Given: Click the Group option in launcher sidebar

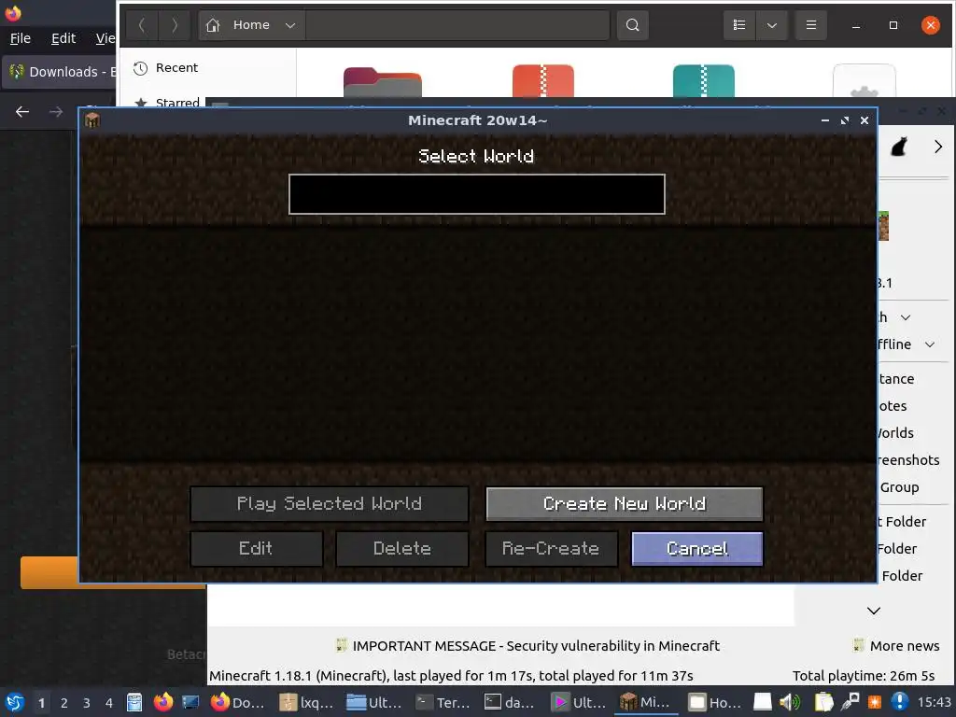Looking at the screenshot, I should (899, 487).
